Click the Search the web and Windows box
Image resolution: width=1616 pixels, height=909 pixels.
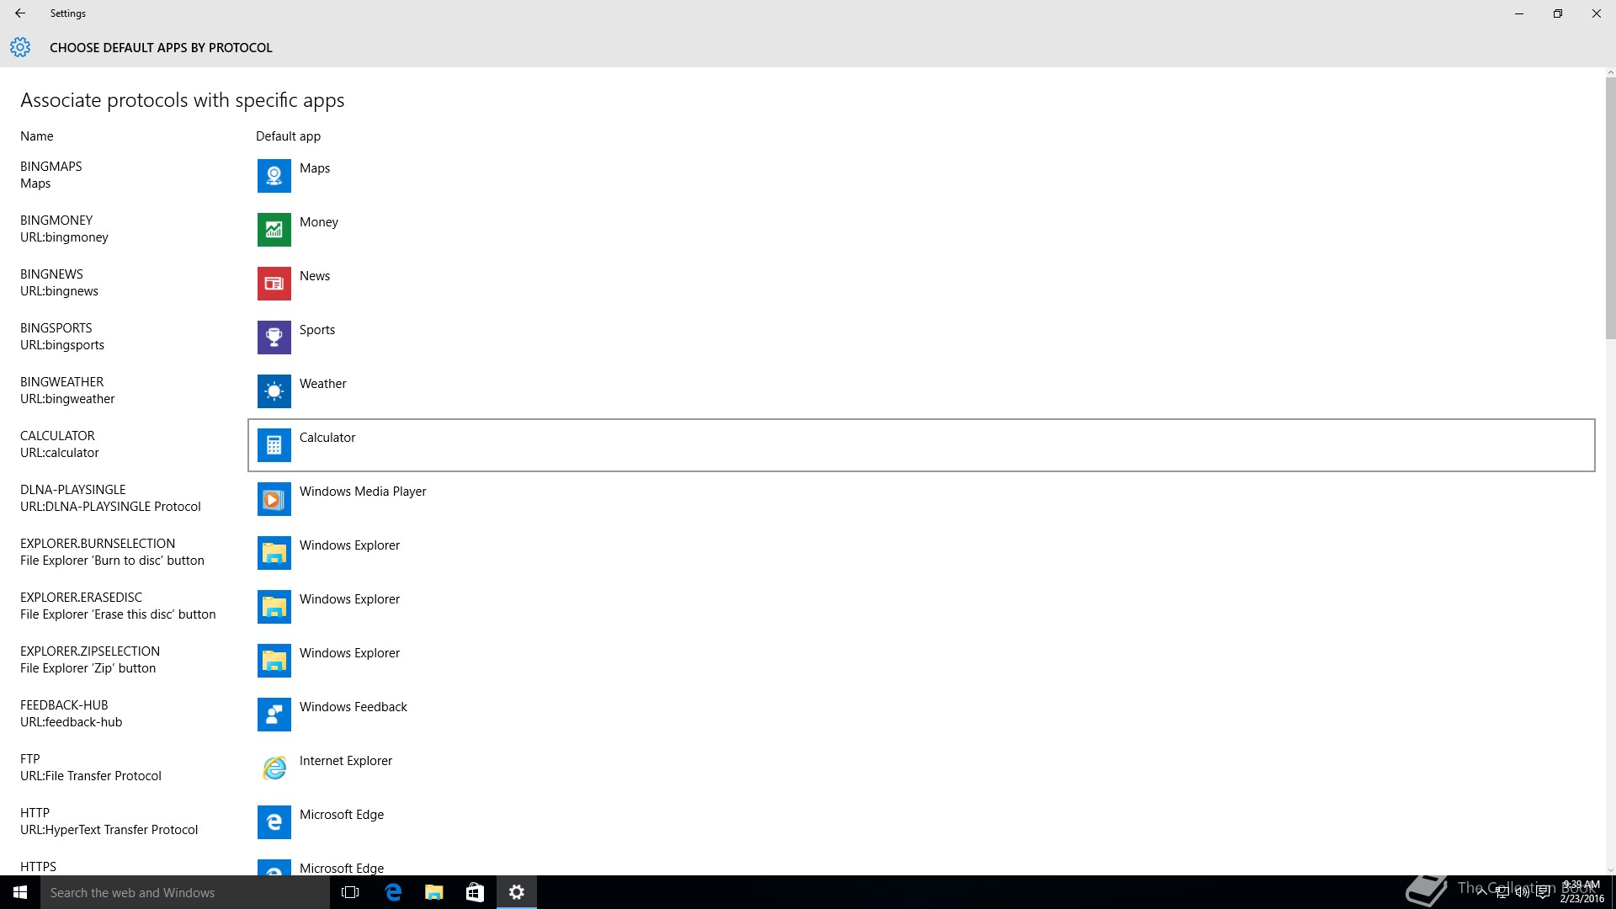click(185, 892)
